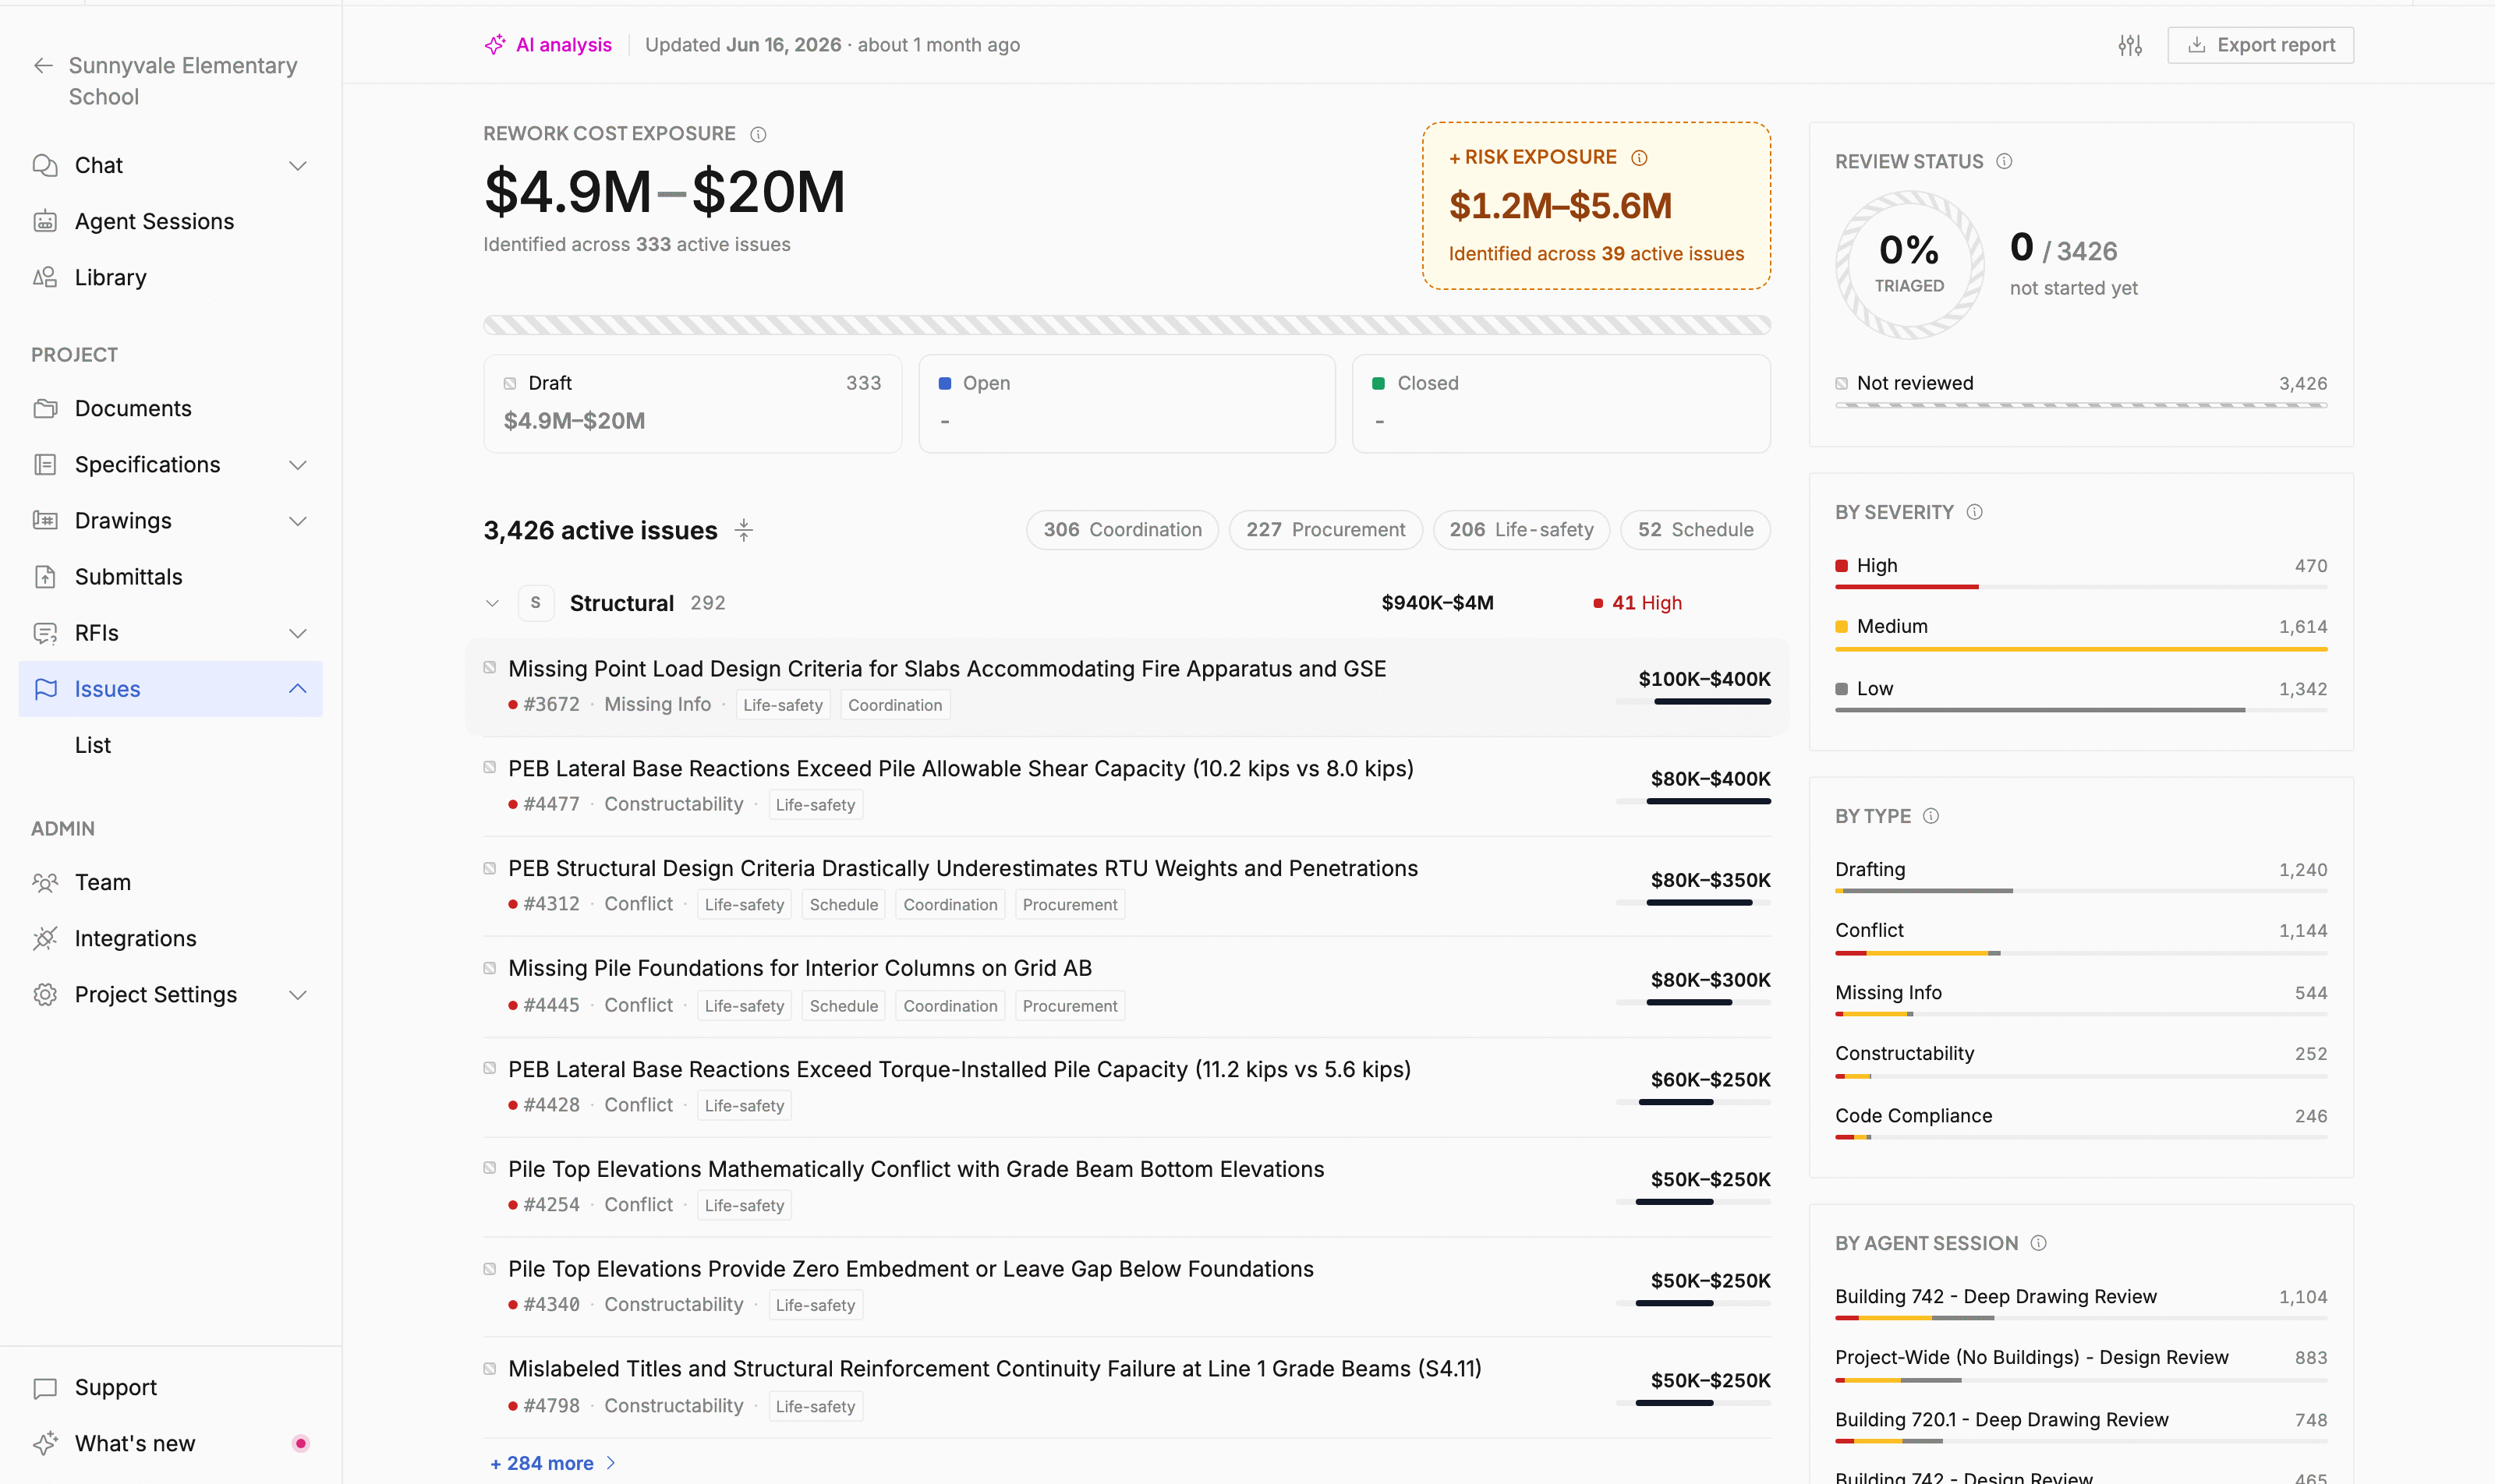The image size is (2495, 1484).
Task: Click the Drawings sidebar icon
Action: (x=45, y=520)
